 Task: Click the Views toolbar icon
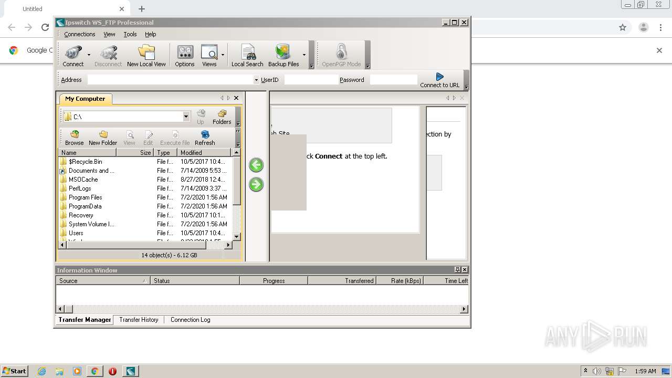pyautogui.click(x=209, y=56)
